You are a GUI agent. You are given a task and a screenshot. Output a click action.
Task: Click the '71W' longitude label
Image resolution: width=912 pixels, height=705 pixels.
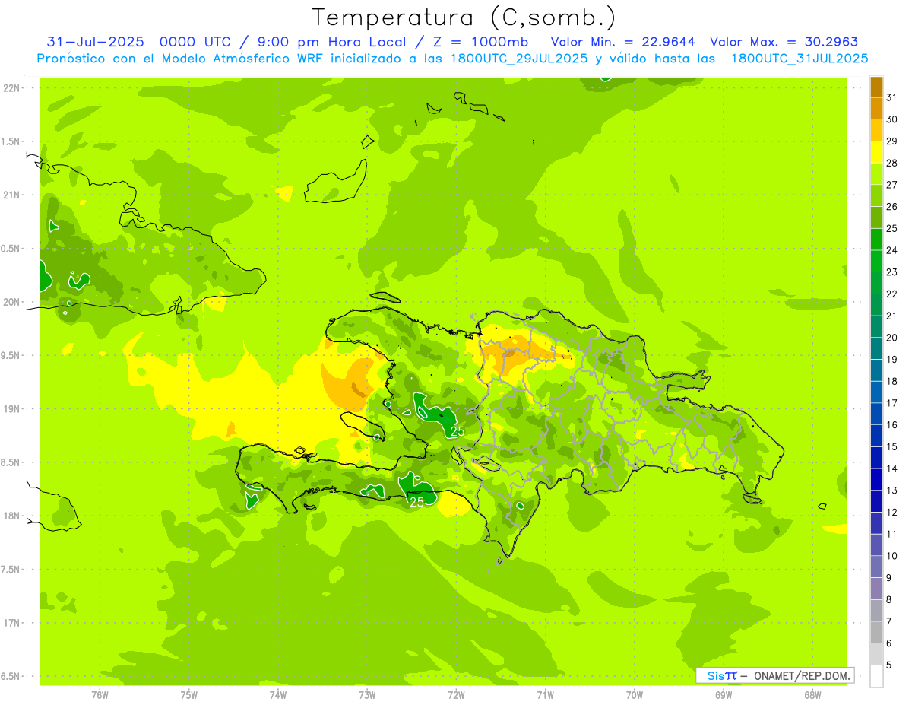(545, 694)
